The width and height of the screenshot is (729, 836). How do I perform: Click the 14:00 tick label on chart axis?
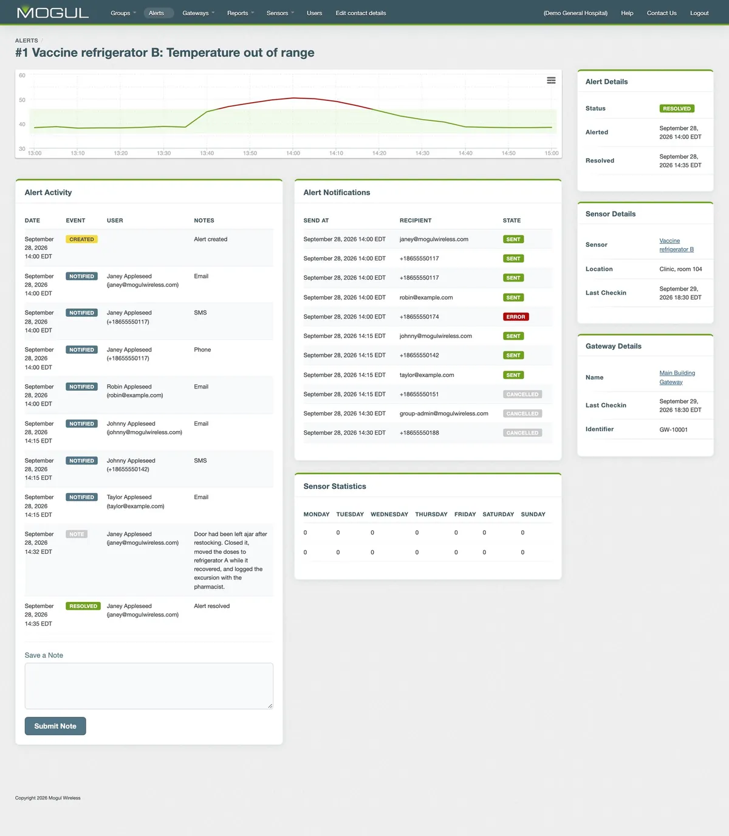click(x=293, y=153)
